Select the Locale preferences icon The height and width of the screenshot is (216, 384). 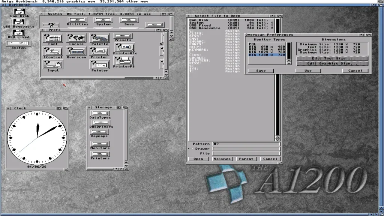pyautogui.click(x=76, y=39)
